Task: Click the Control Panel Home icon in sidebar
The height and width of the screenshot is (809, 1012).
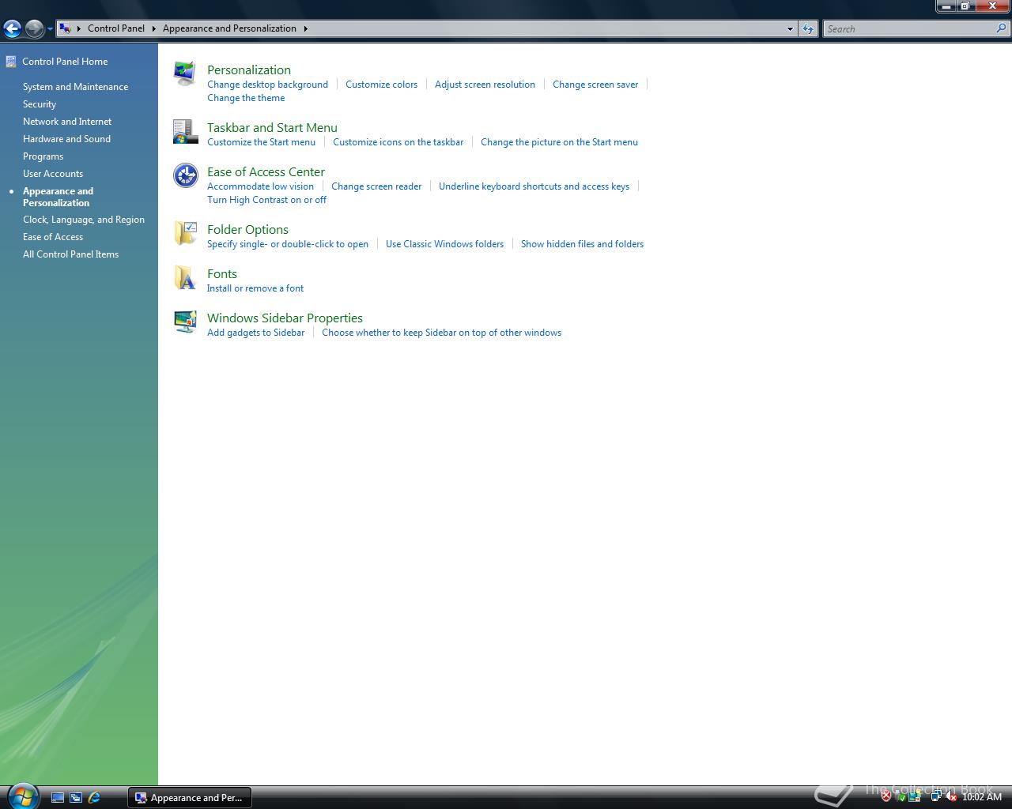Action: click(11, 62)
